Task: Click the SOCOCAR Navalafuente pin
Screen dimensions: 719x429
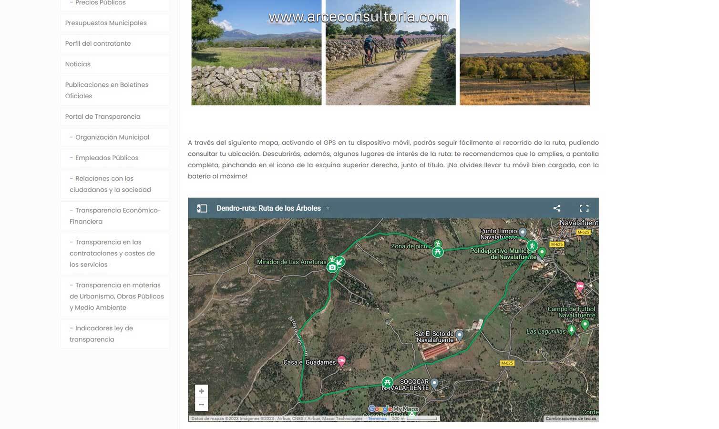Action: 434,383
